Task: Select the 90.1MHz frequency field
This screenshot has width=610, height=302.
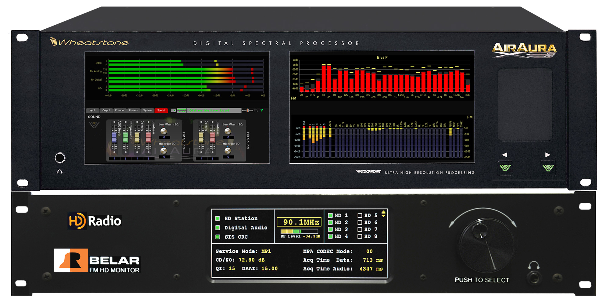Action: point(299,222)
